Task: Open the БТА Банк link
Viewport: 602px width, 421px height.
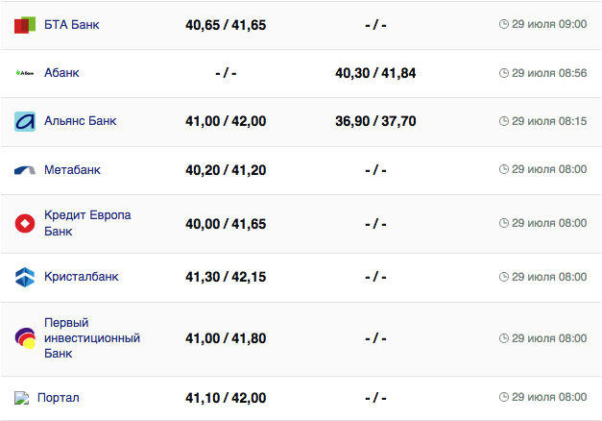Action: (71, 24)
